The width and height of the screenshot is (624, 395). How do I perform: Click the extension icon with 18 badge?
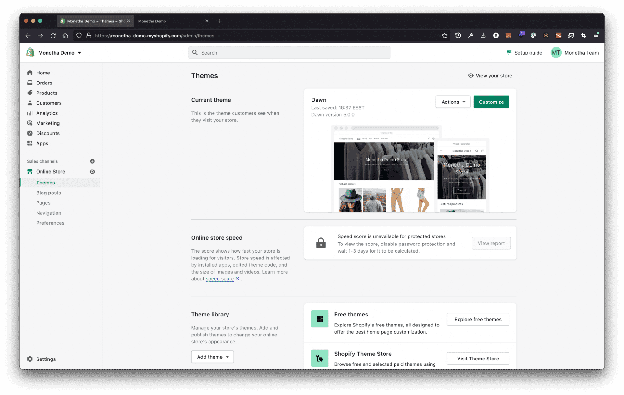(521, 35)
